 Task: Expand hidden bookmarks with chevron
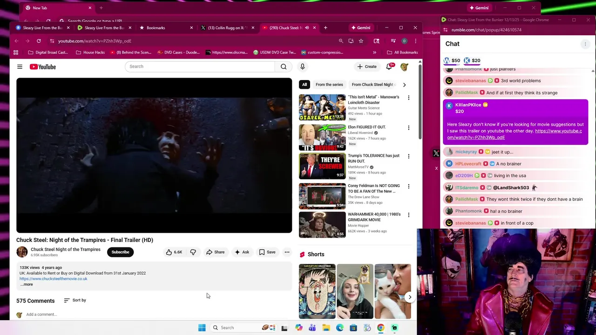374,53
